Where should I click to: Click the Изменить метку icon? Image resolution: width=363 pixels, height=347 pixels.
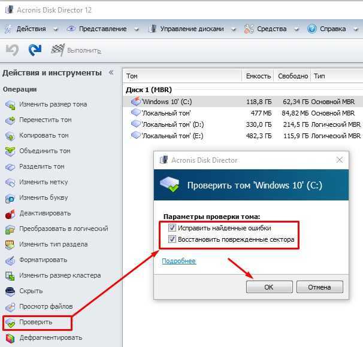(x=10, y=182)
